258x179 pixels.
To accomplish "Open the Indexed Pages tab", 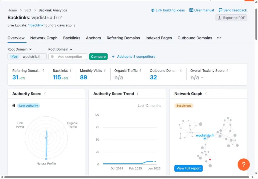I will point(159,38).
